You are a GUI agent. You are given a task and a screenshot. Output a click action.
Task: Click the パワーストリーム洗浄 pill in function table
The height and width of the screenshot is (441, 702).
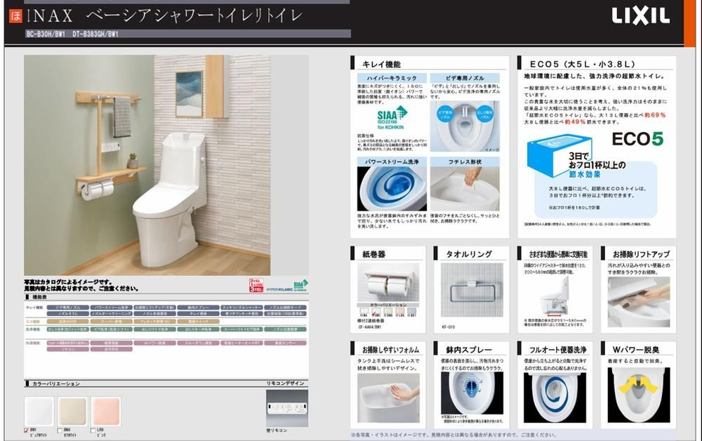tap(111, 308)
